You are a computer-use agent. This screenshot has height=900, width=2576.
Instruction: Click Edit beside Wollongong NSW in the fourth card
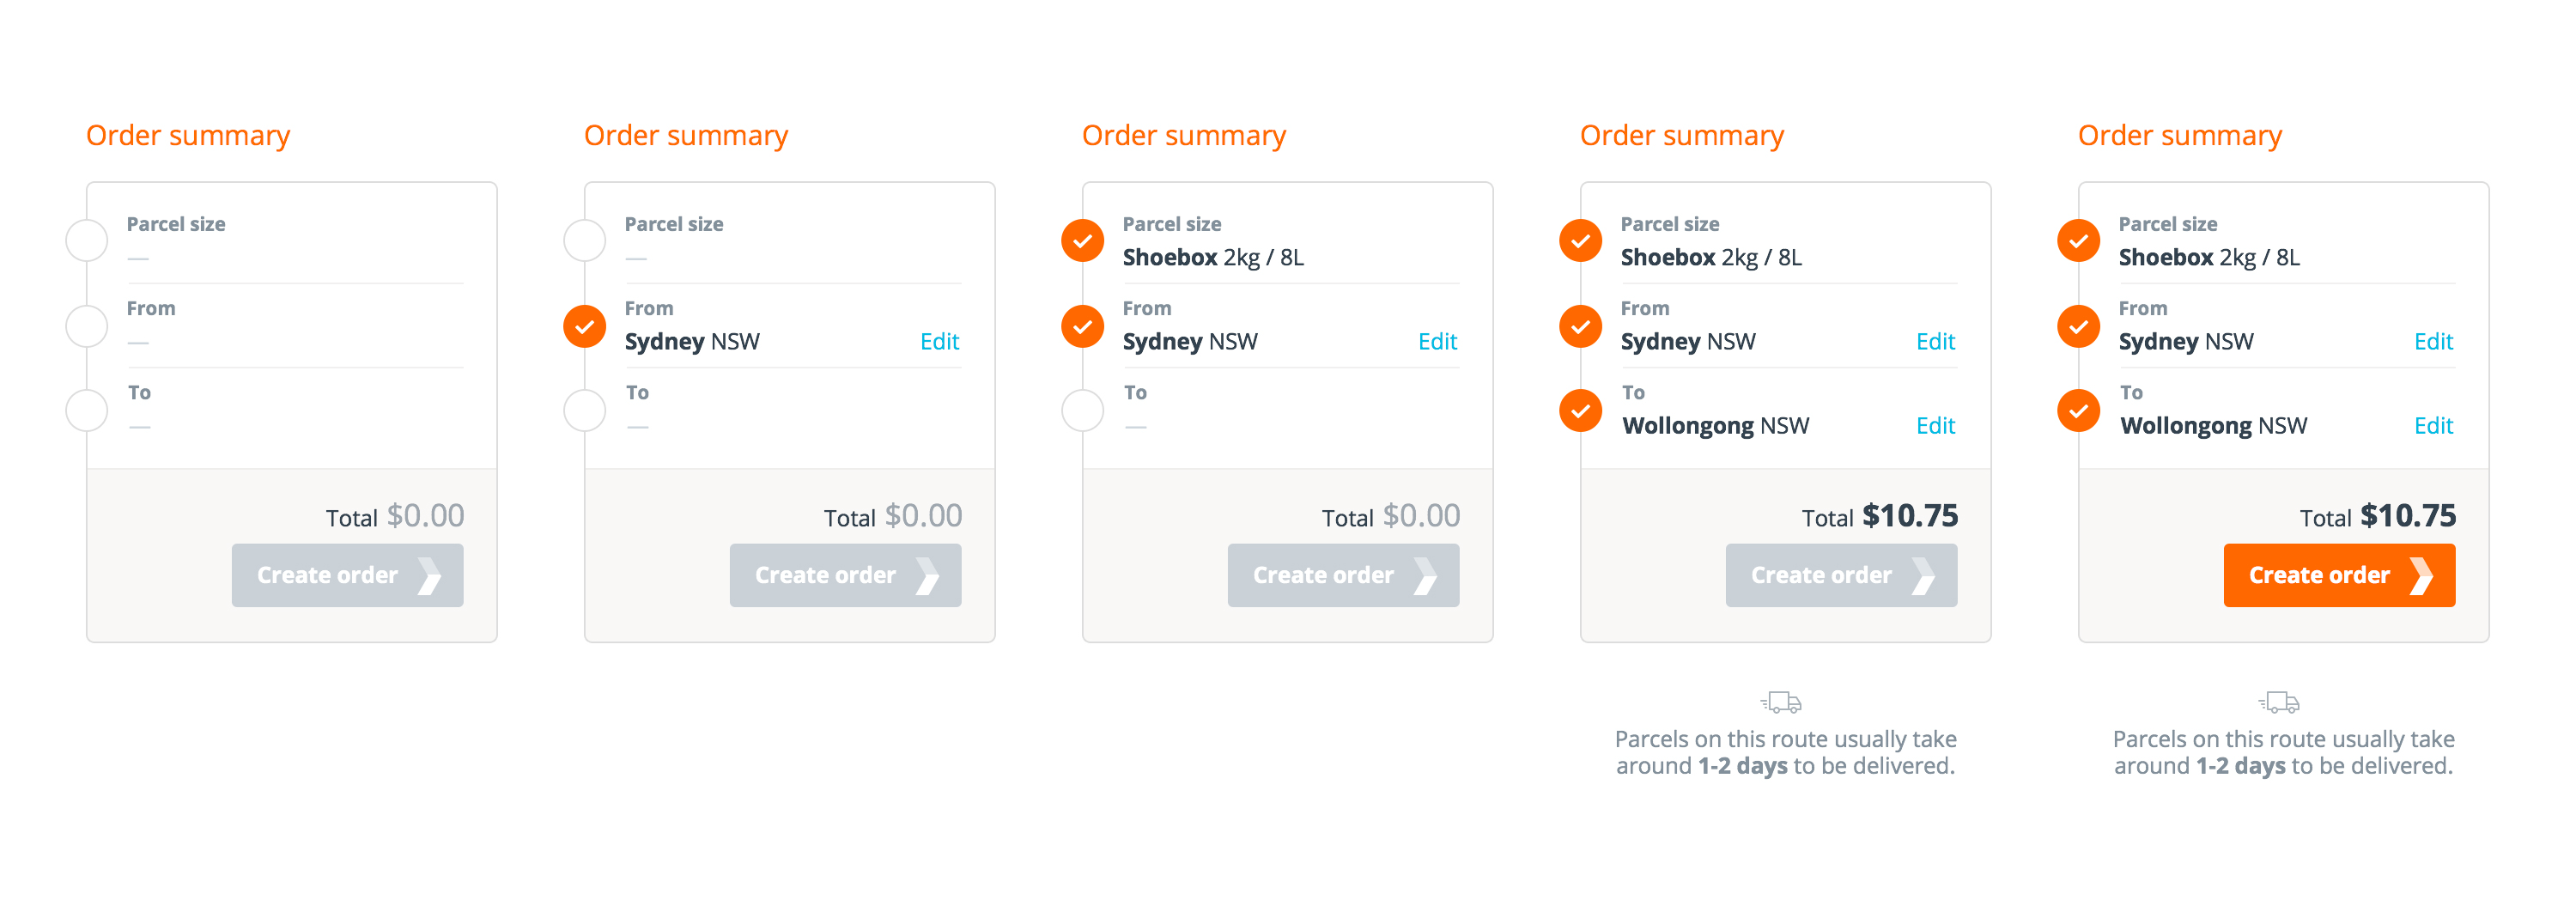[1935, 426]
